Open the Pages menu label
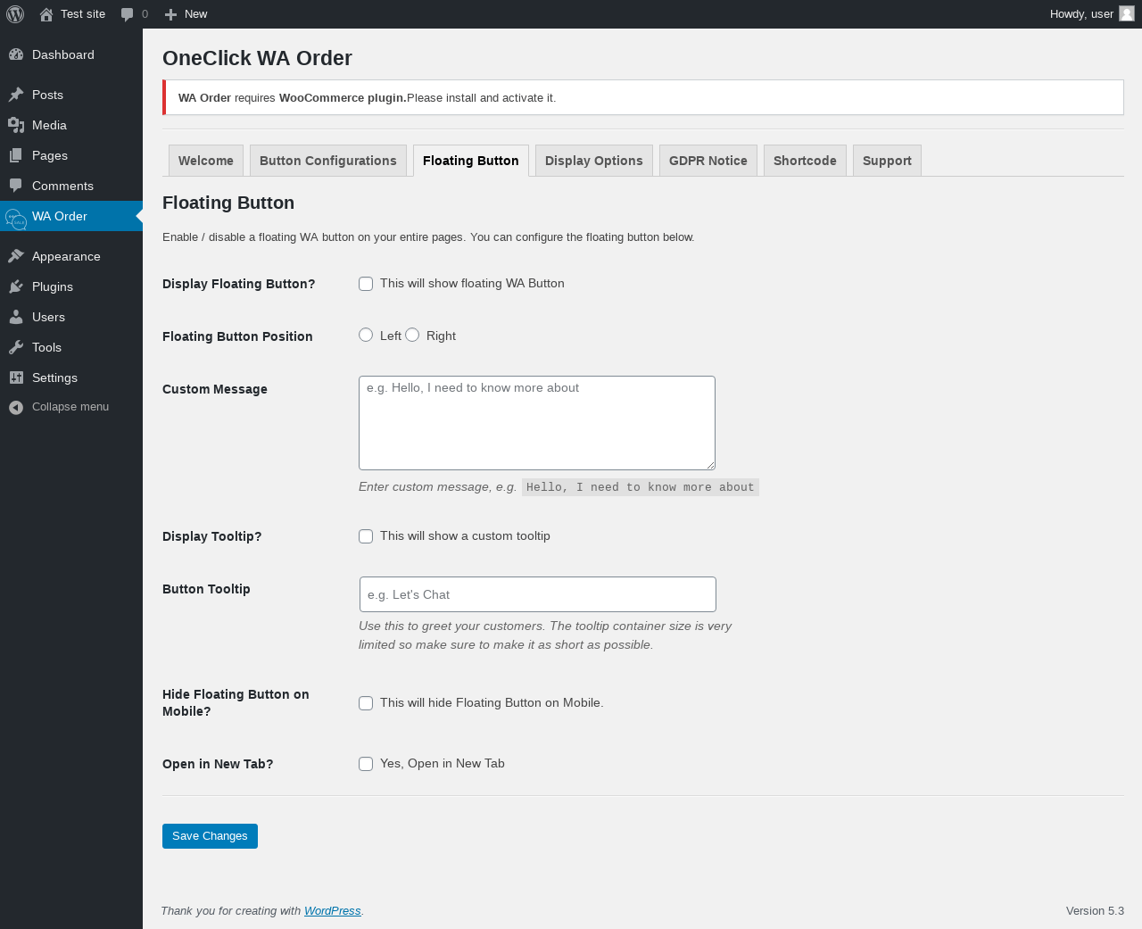Viewport: 1142px width, 929px height. click(x=50, y=155)
